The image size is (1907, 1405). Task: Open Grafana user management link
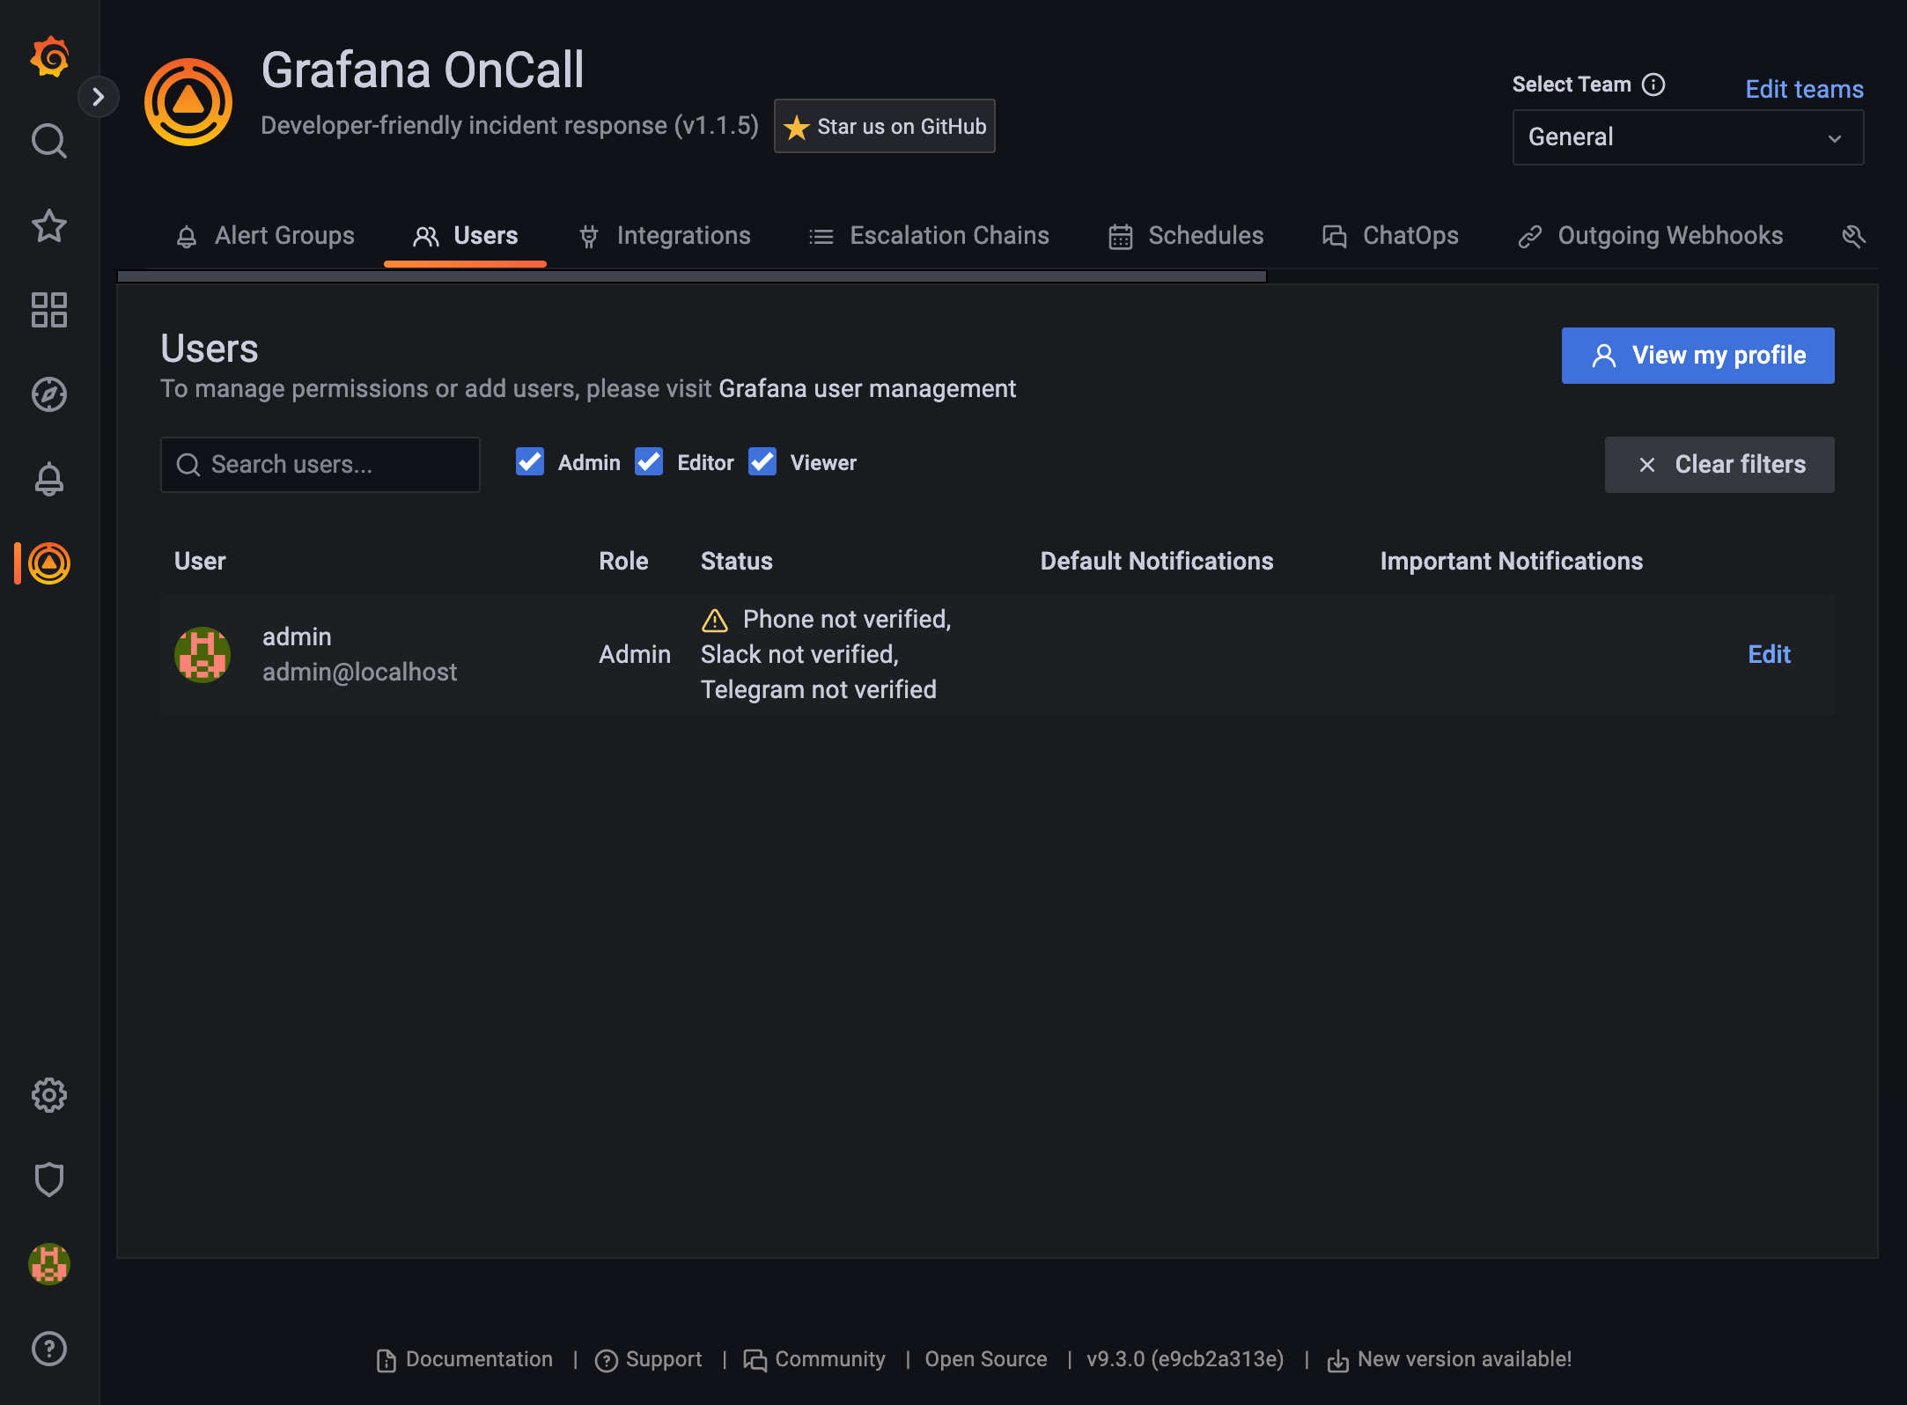pyautogui.click(x=866, y=389)
